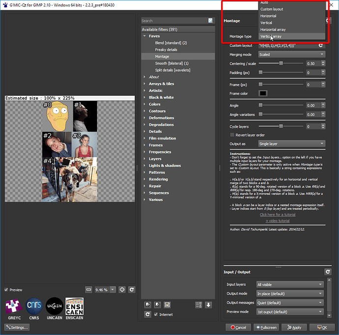
Task: Click the zoom in plus button under preview
Action: pyautogui.click(x=122, y=290)
